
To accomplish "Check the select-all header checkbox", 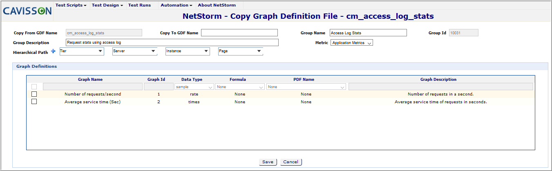I will pos(34,87).
